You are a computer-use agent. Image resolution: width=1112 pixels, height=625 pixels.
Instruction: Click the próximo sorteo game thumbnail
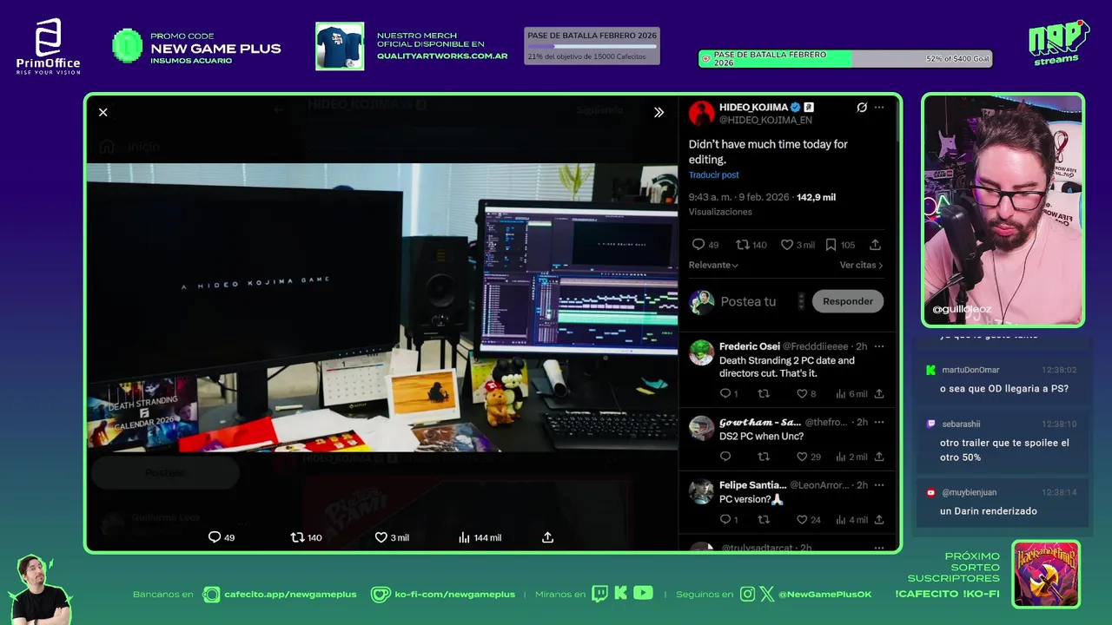tap(1046, 574)
